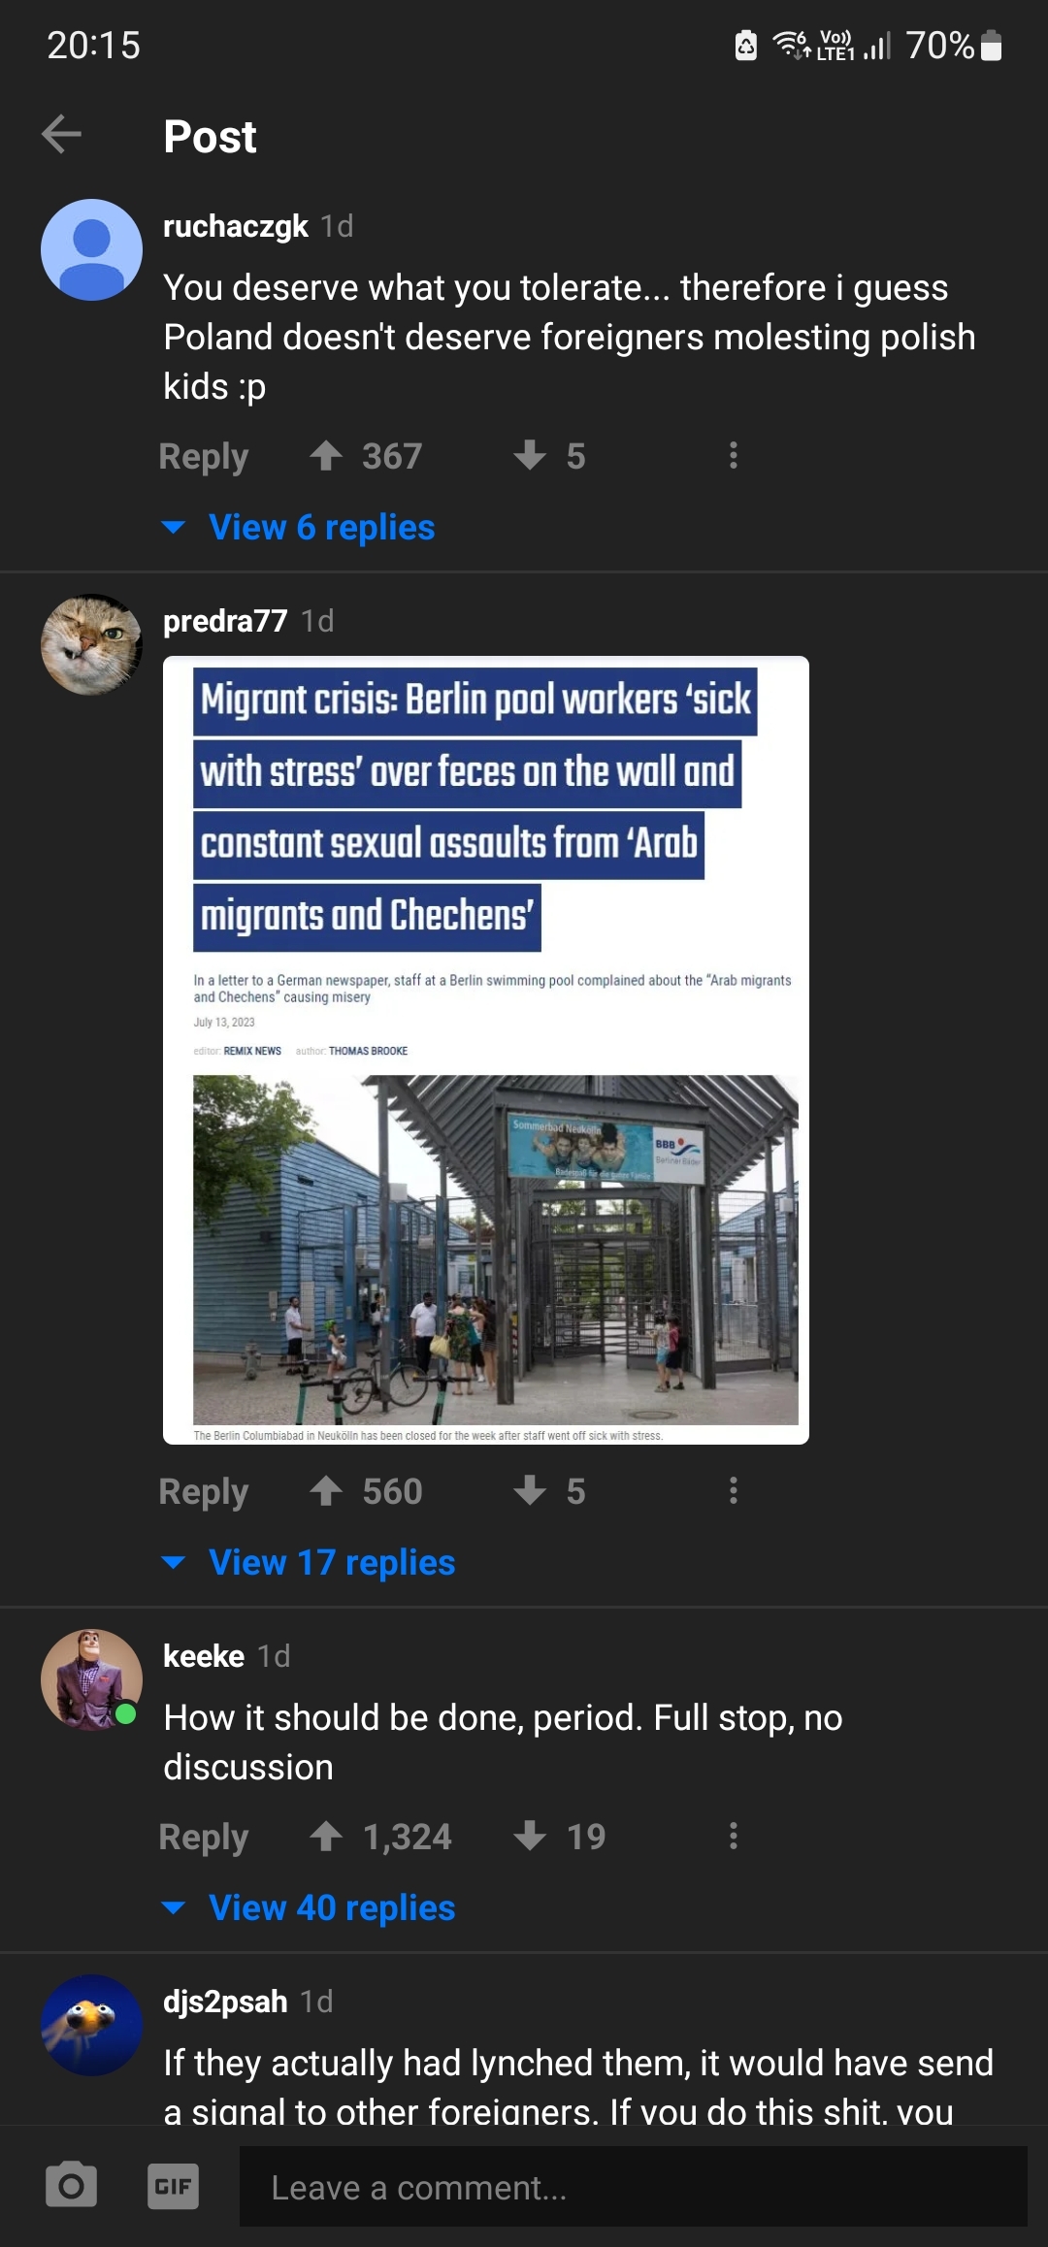Go back using the arrow beside Post
The width and height of the screenshot is (1048, 2247).
pos(61,134)
